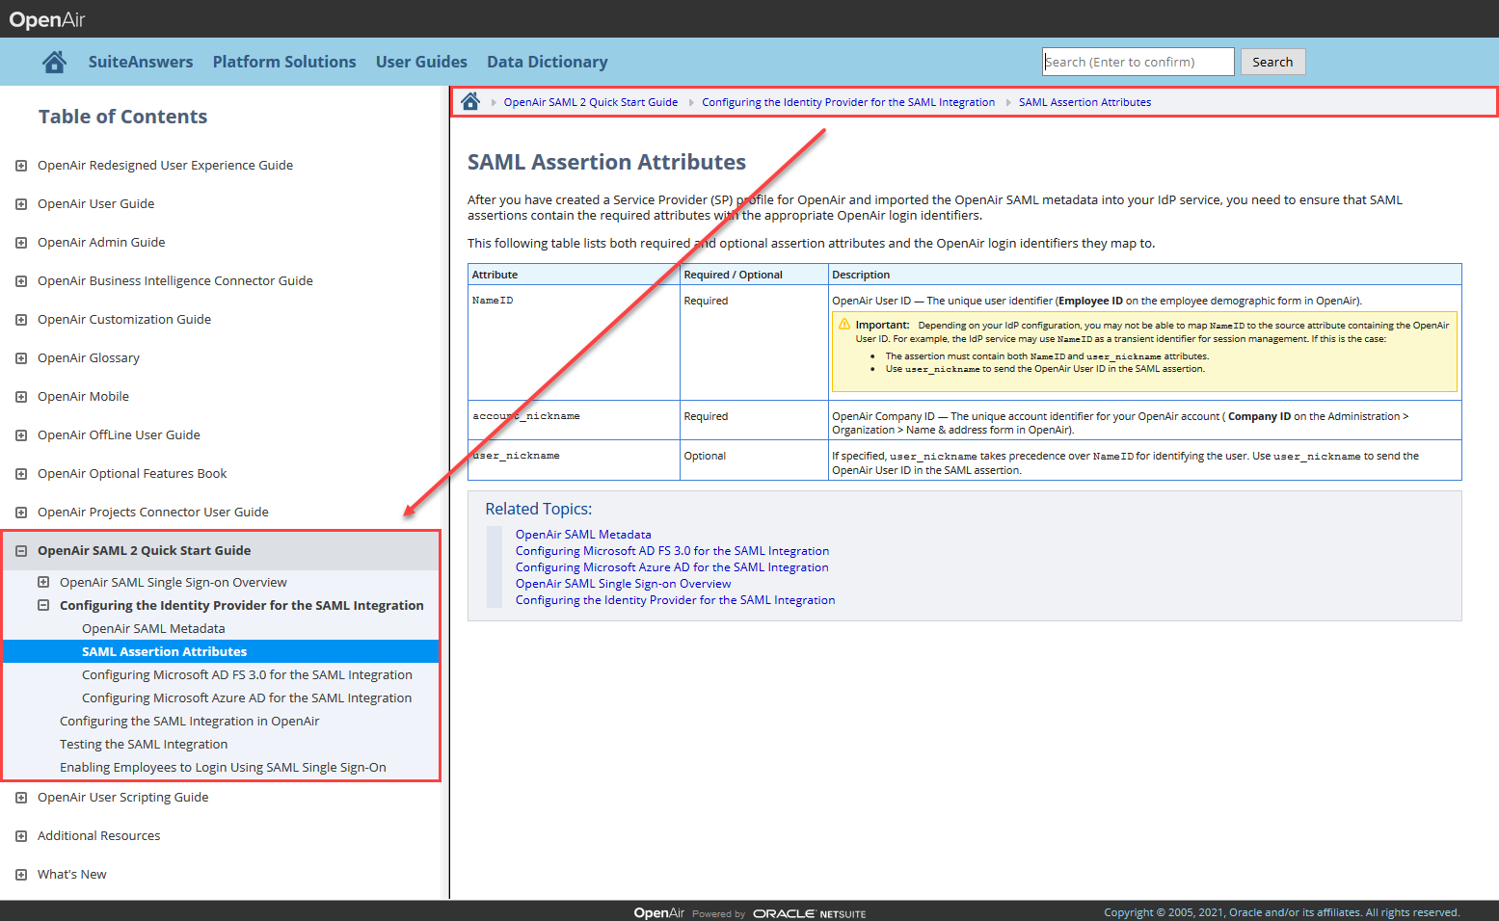This screenshot has height=921, width=1499.
Task: Click the Description column header
Action: pyautogui.click(x=1145, y=275)
